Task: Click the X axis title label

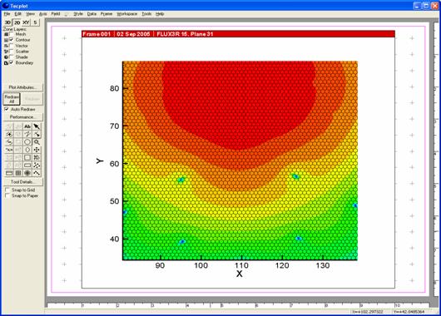Action: coord(240,274)
